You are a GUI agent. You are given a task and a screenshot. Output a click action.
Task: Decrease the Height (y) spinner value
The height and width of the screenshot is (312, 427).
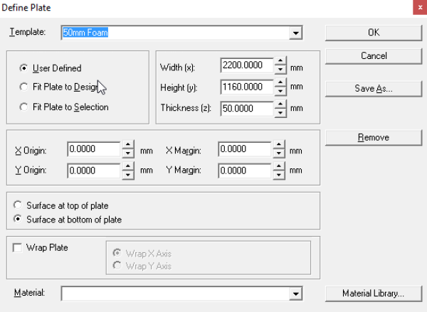[280, 91]
